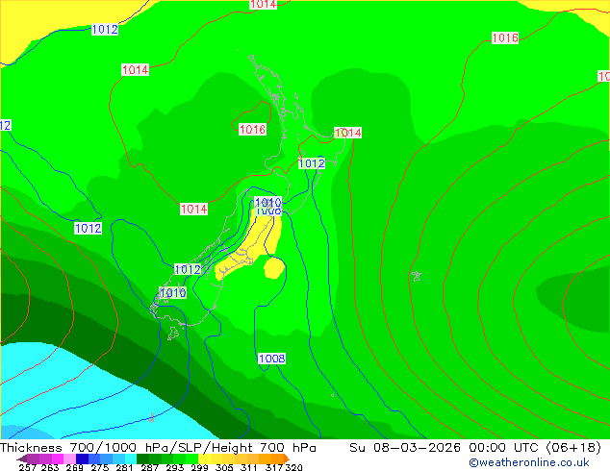Click the small round yellow patch east of South Island
The height and width of the screenshot is (471, 610).
click(x=274, y=268)
